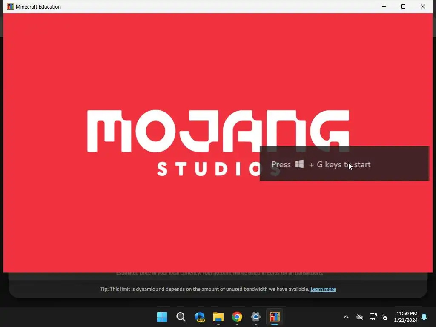Close the Minecraft Education window

(x=423, y=6)
